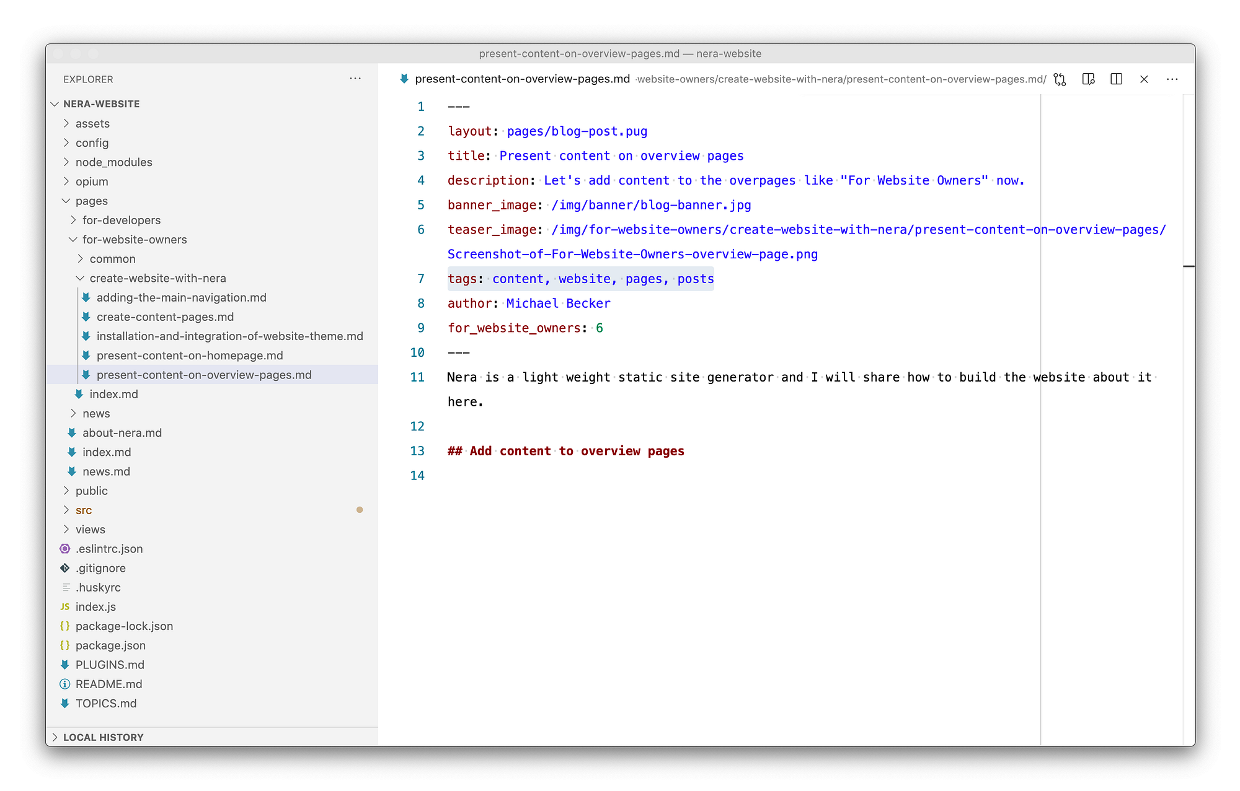Viewport: 1240px width, 791px height.
Task: Open the news folder
Action: (x=97, y=413)
